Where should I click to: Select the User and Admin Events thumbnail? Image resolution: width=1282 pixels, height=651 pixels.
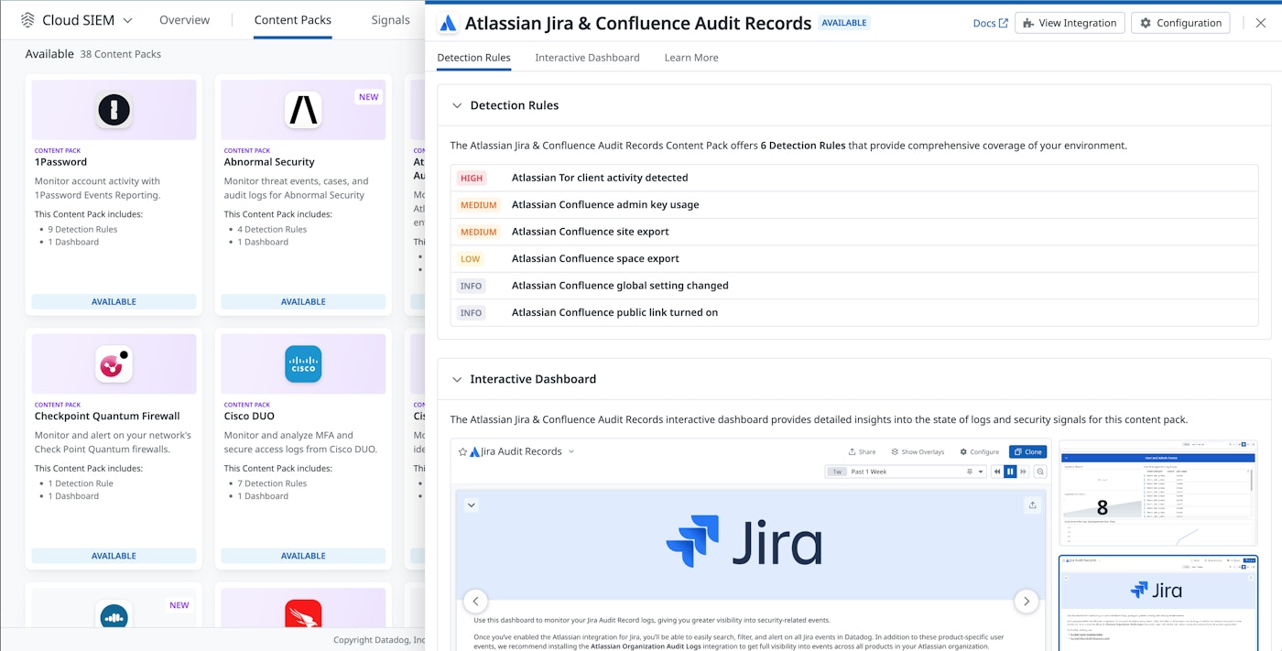pyautogui.click(x=1158, y=494)
